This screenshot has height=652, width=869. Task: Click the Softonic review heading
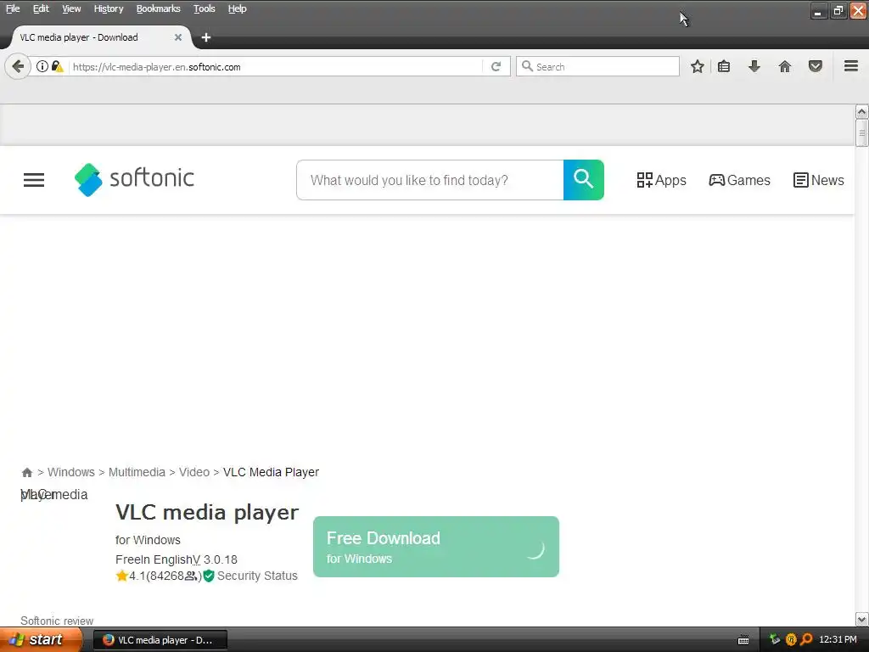[57, 621]
